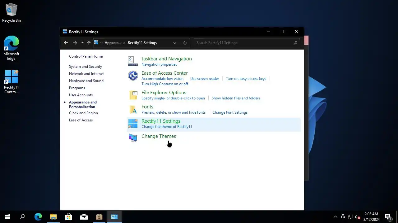Open Change Font Settings link
The height and width of the screenshot is (223, 398).
click(230, 112)
